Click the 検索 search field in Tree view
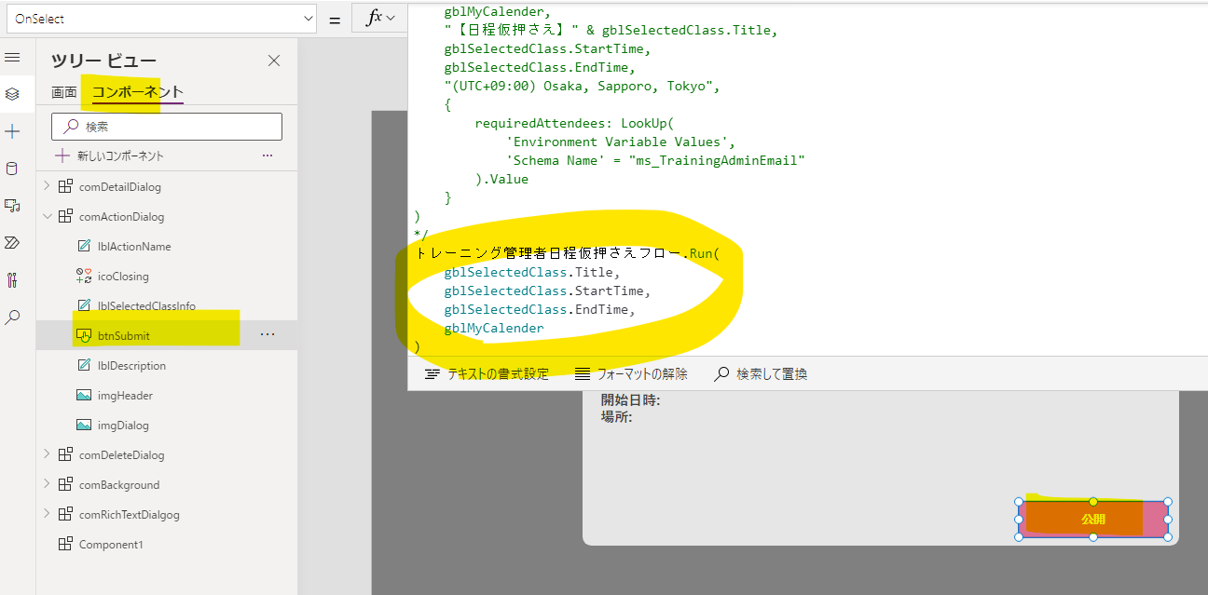This screenshot has width=1208, height=595. pos(167,127)
